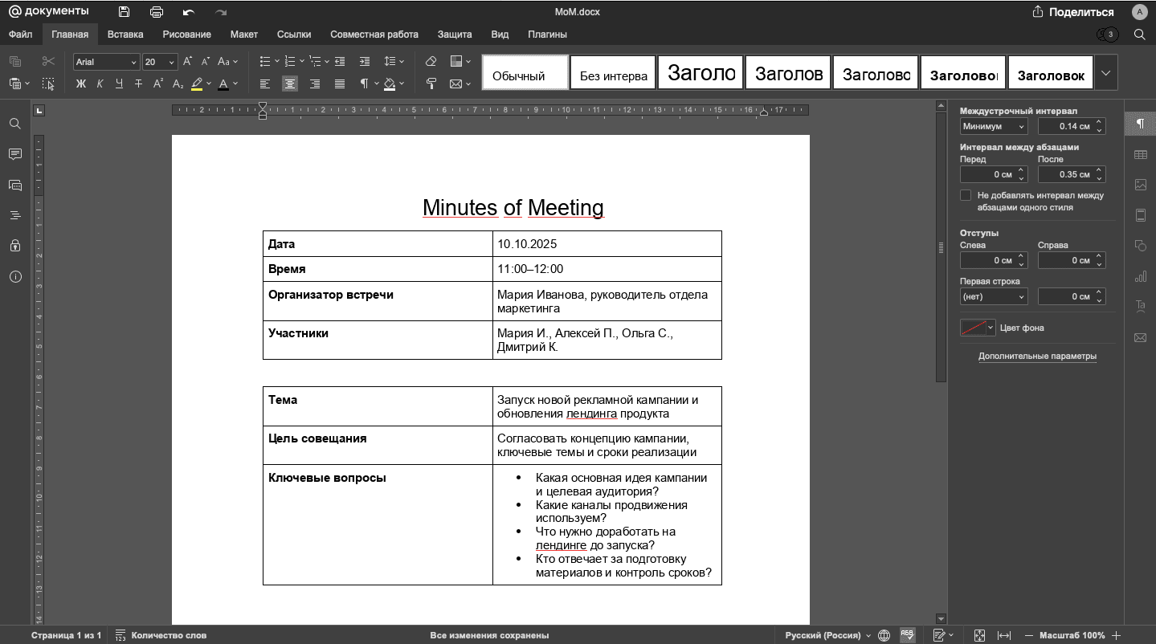Apply bold formatting with Ж button

(x=80, y=83)
